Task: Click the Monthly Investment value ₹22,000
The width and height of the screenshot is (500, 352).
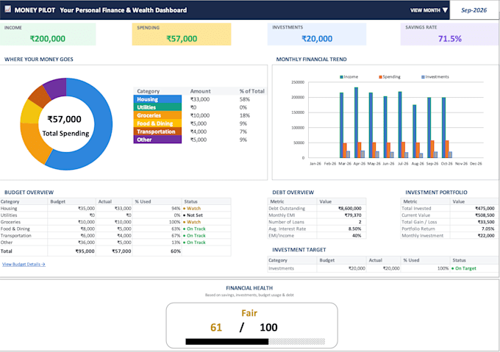Action: [486, 236]
